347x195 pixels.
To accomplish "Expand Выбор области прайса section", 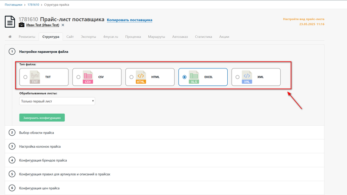I will pyautogui.click(x=164, y=133).
